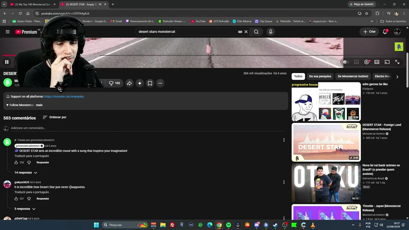Switch to theater mode
The width and height of the screenshot is (409, 230).
(377, 62)
